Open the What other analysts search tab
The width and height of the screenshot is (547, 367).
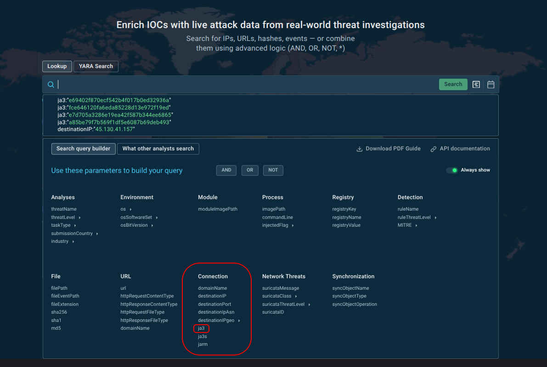pyautogui.click(x=158, y=149)
